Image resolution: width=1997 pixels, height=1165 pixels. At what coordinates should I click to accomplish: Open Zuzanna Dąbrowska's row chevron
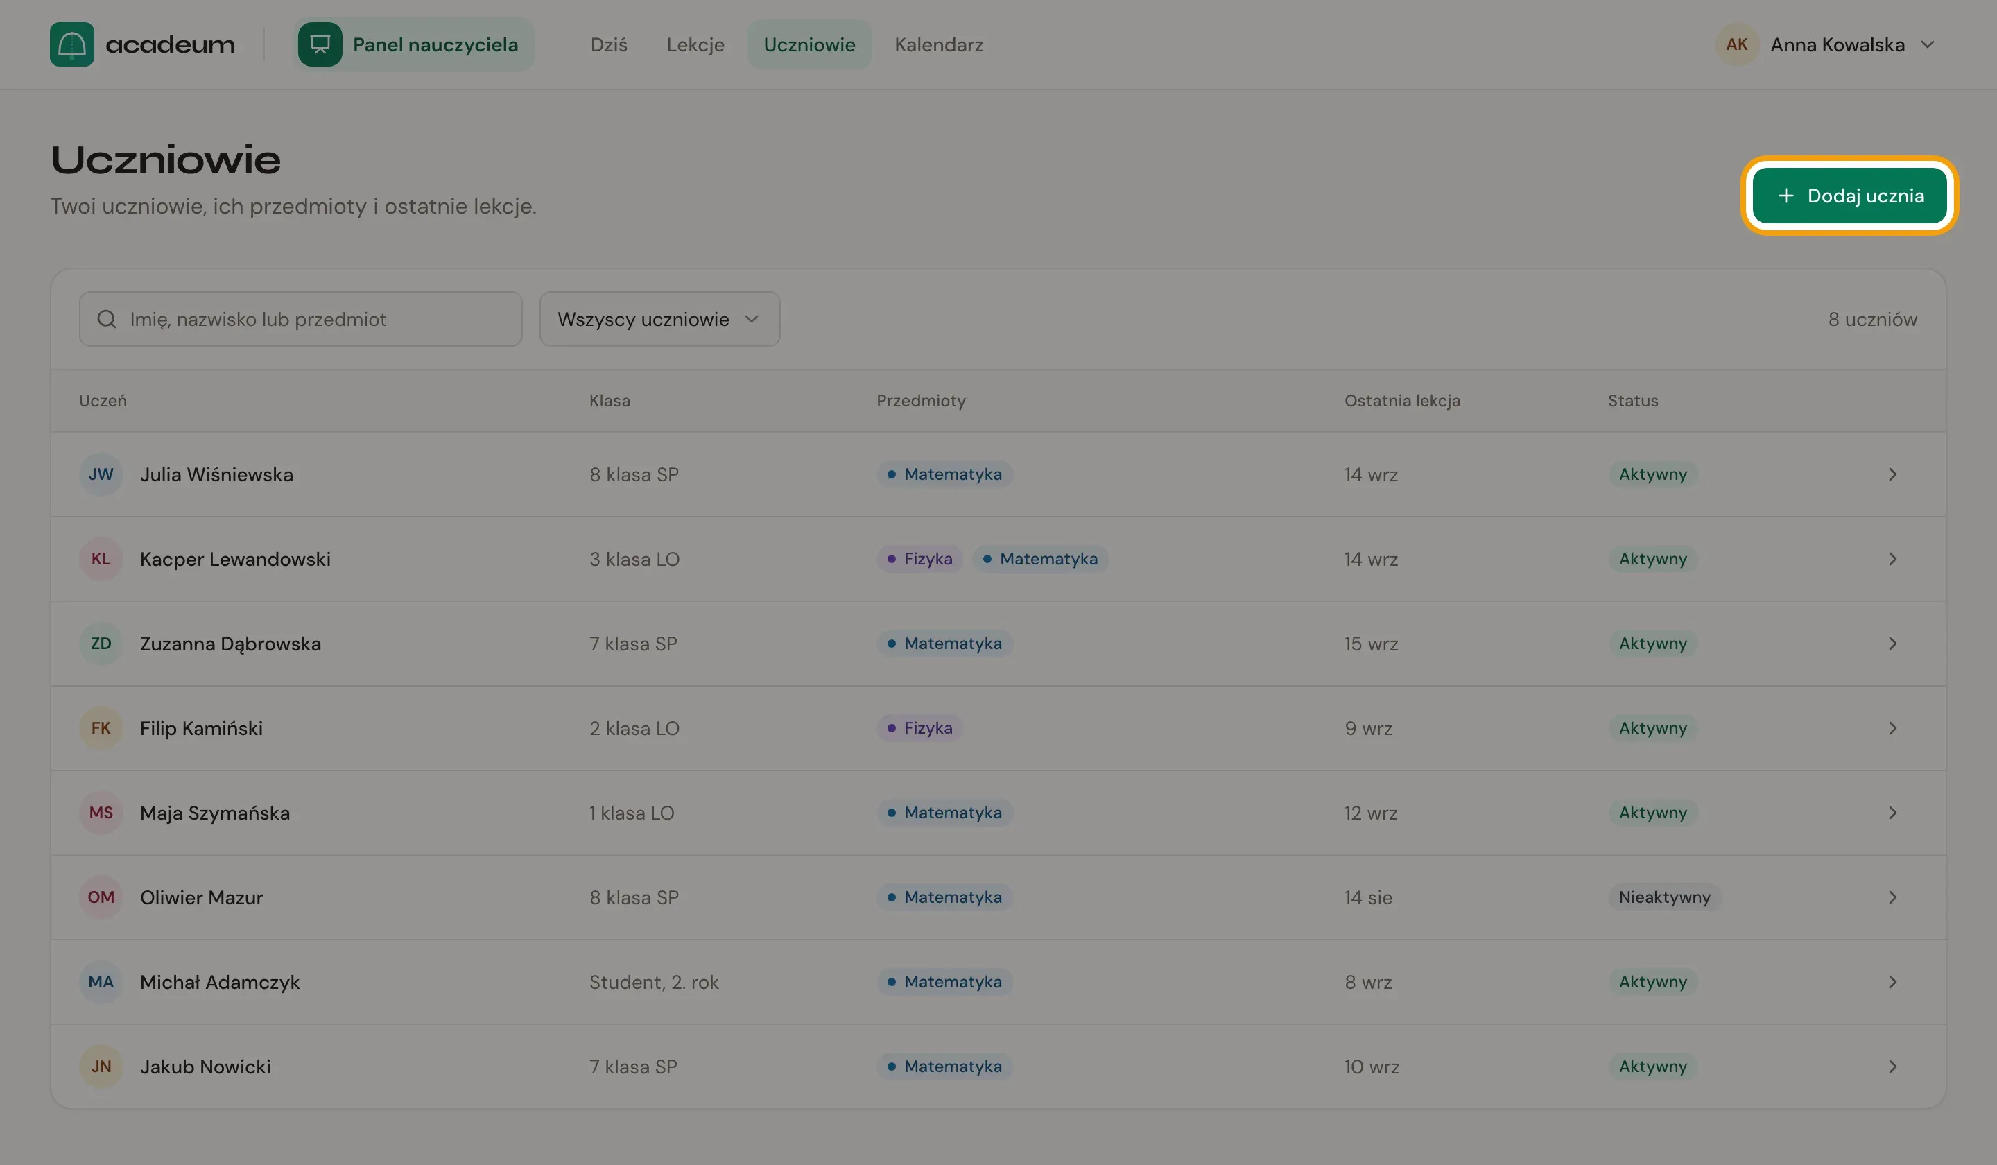coord(1892,644)
